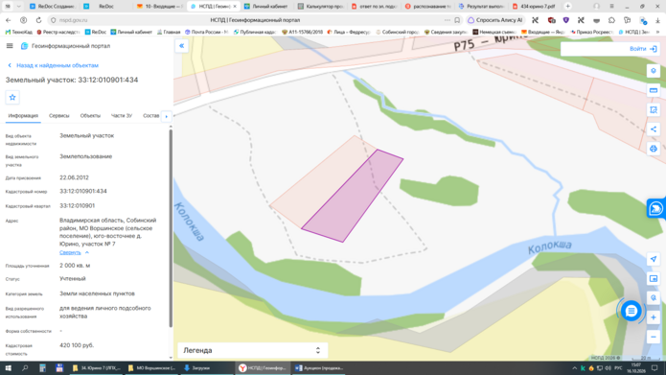Click the bookmark page icon in address bar
Screen dimensions: 666x375
pyautogui.click(x=457, y=20)
